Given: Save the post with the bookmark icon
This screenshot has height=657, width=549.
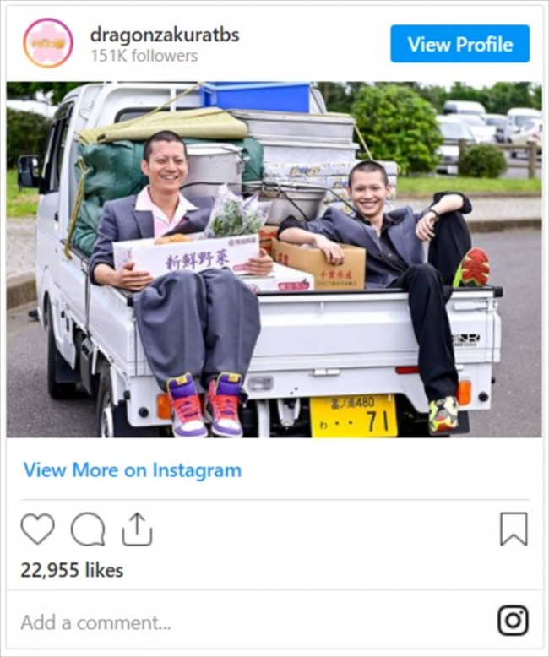Looking at the screenshot, I should [x=514, y=529].
